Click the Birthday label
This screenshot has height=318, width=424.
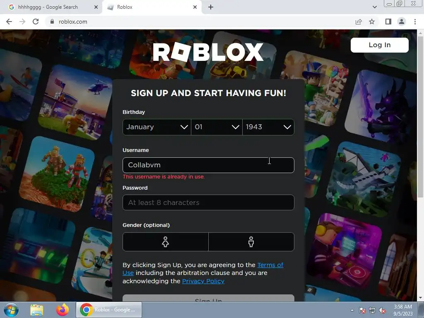tap(134, 112)
